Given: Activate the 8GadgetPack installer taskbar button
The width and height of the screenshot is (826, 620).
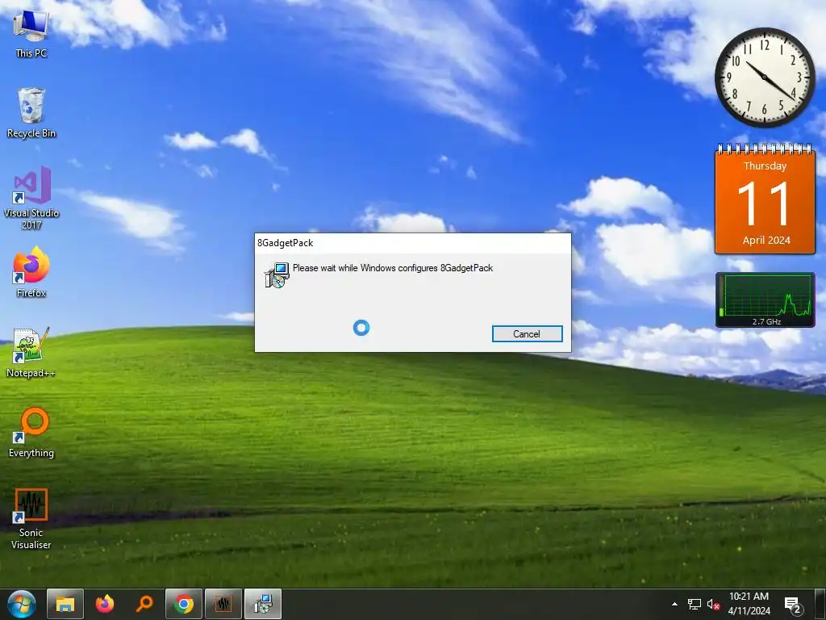Looking at the screenshot, I should pyautogui.click(x=263, y=604).
